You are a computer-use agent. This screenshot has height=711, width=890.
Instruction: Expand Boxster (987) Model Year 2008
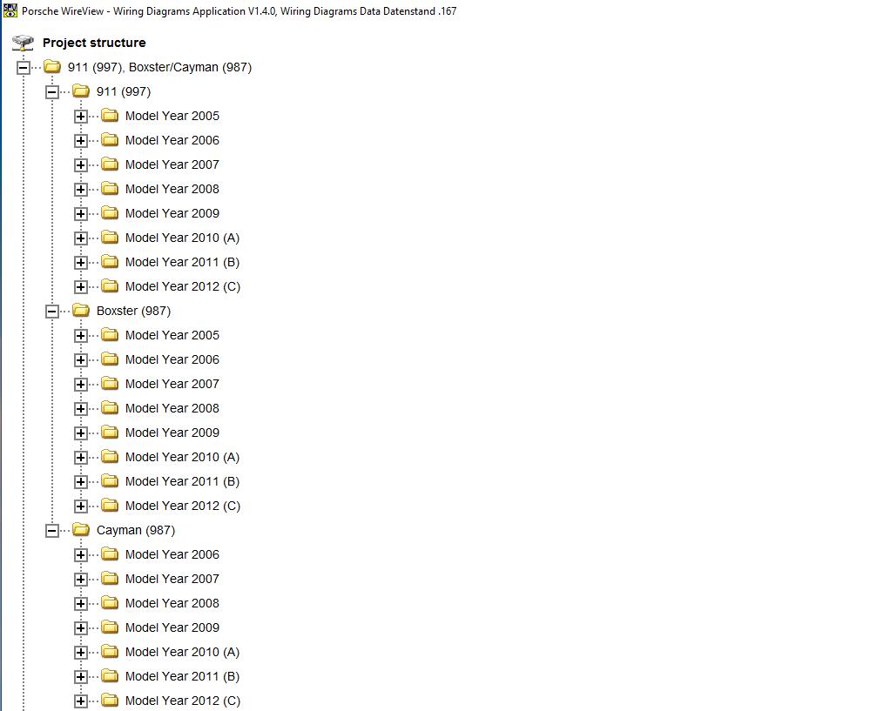click(x=81, y=409)
